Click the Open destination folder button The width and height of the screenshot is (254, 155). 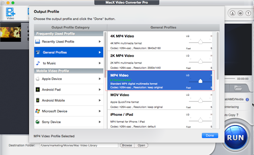[141, 145]
